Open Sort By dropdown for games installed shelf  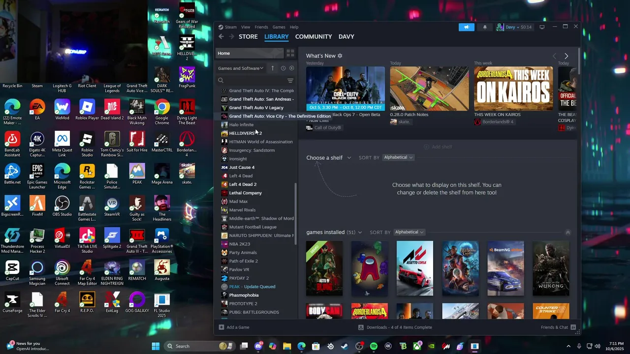[x=409, y=232]
